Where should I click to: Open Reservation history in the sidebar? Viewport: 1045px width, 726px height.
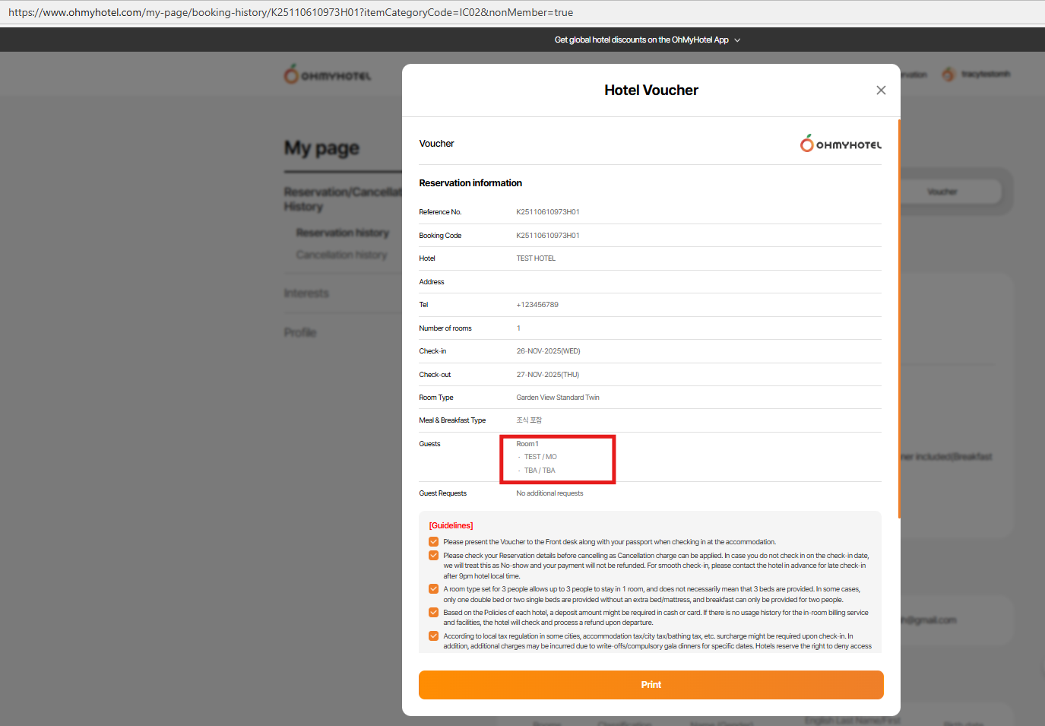[x=342, y=233]
